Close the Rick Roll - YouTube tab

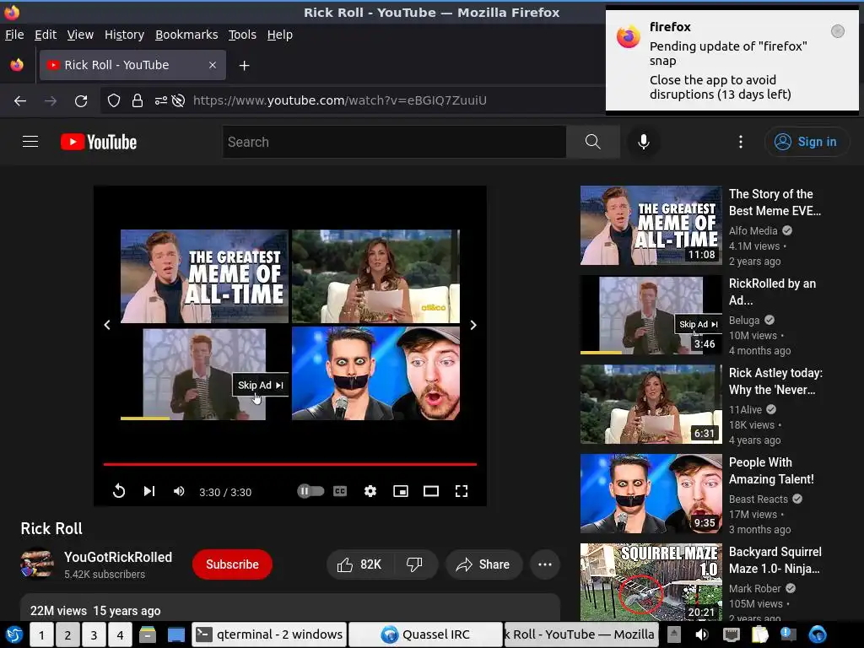click(213, 65)
